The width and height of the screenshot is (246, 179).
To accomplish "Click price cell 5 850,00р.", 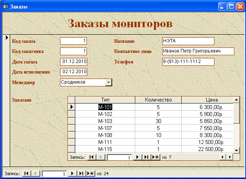I will click(x=207, y=121).
